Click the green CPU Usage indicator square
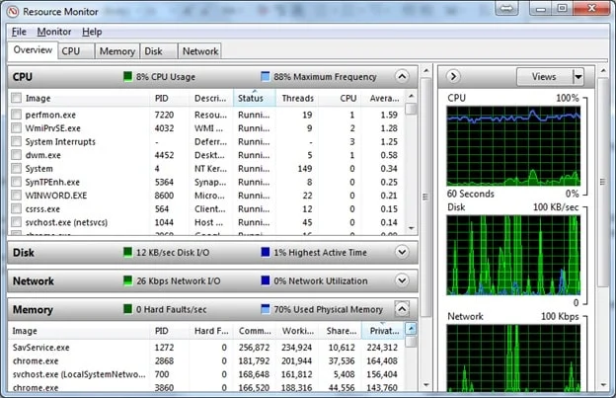The width and height of the screenshot is (616, 398). click(127, 76)
